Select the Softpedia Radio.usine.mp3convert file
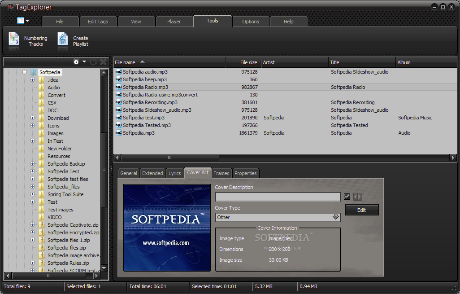The image size is (460, 294). point(160,95)
